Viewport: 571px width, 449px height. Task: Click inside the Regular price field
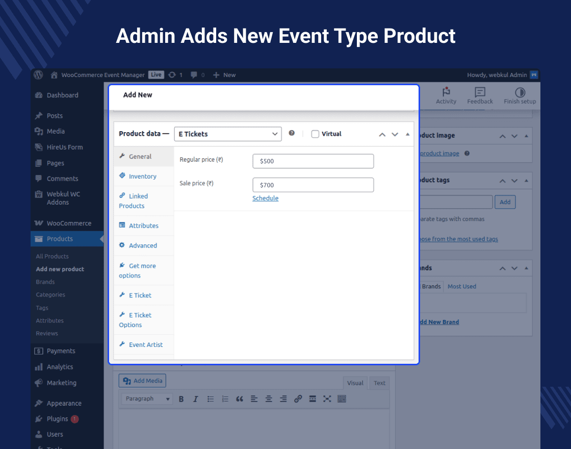[x=313, y=161]
